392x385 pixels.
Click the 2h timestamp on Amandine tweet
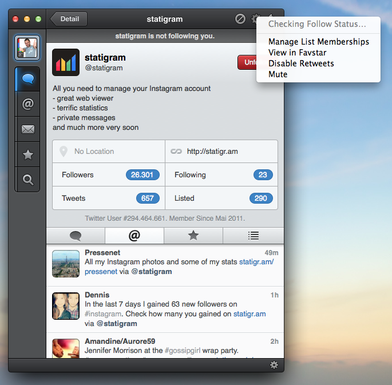point(275,342)
